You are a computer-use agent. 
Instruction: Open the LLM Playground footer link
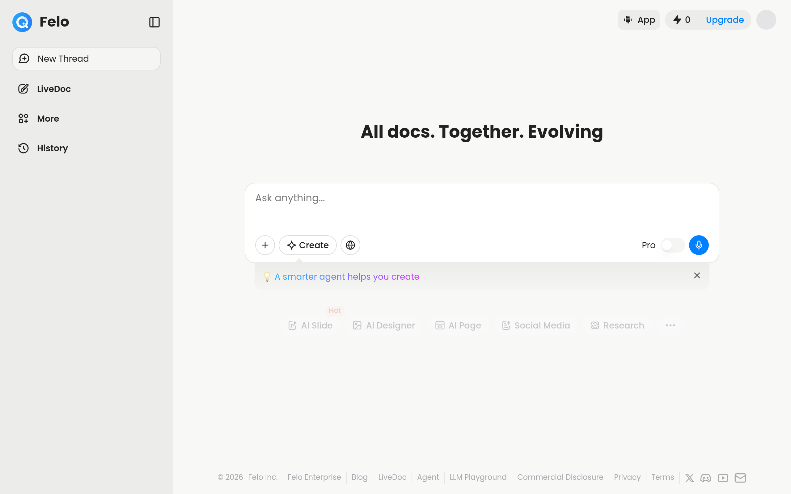(478, 477)
